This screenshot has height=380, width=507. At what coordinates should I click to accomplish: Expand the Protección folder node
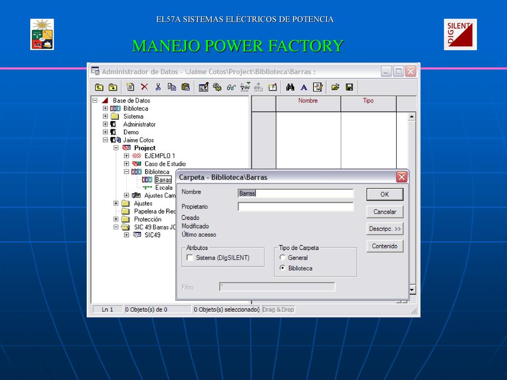tap(116, 219)
